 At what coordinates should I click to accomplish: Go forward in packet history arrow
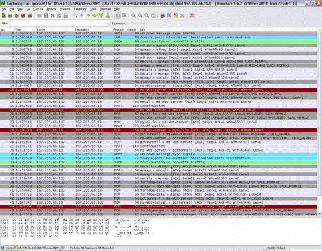point(89,15)
